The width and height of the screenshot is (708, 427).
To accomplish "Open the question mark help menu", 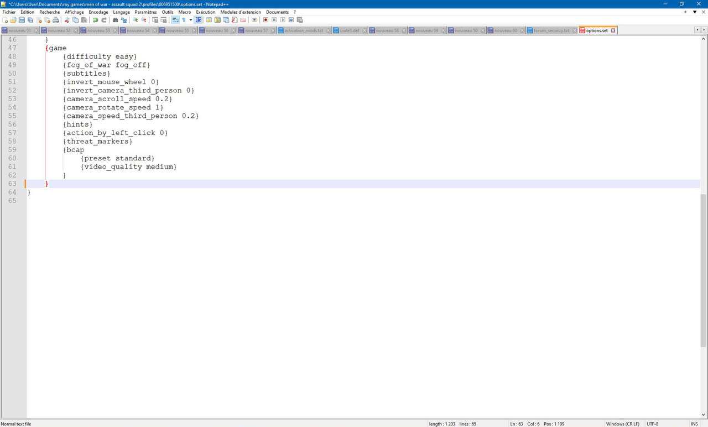I will 294,12.
